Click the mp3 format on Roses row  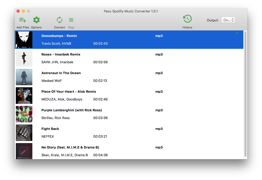tap(159, 54)
